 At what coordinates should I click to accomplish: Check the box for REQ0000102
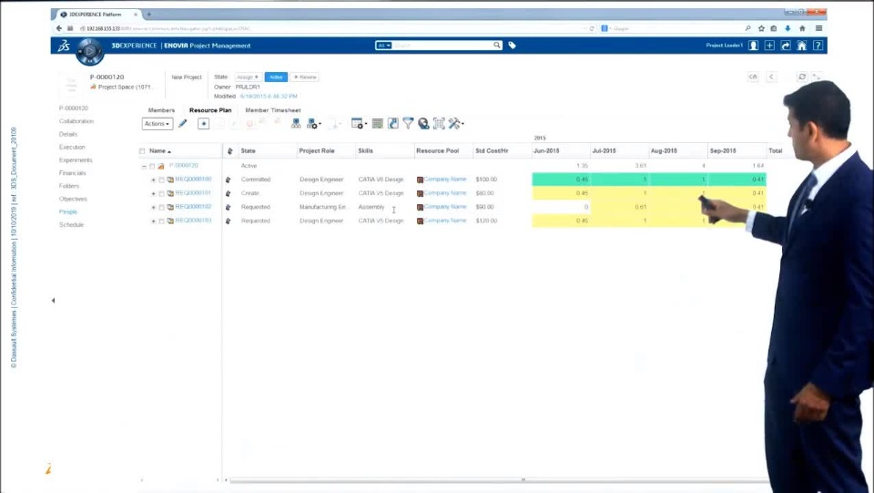tap(162, 208)
